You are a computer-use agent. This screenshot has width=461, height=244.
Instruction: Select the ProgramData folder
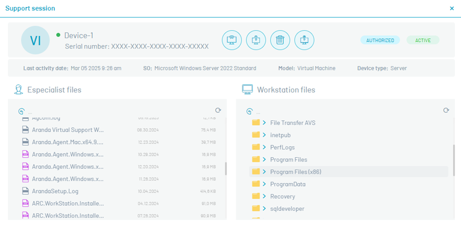point(287,184)
